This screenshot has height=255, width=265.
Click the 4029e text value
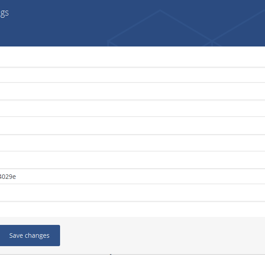pos(8,176)
